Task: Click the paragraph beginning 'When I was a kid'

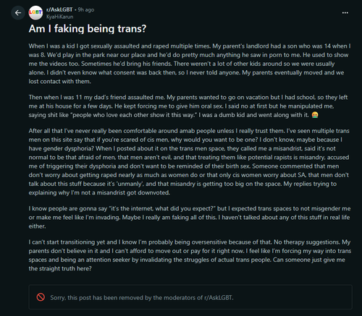Action: [190, 64]
